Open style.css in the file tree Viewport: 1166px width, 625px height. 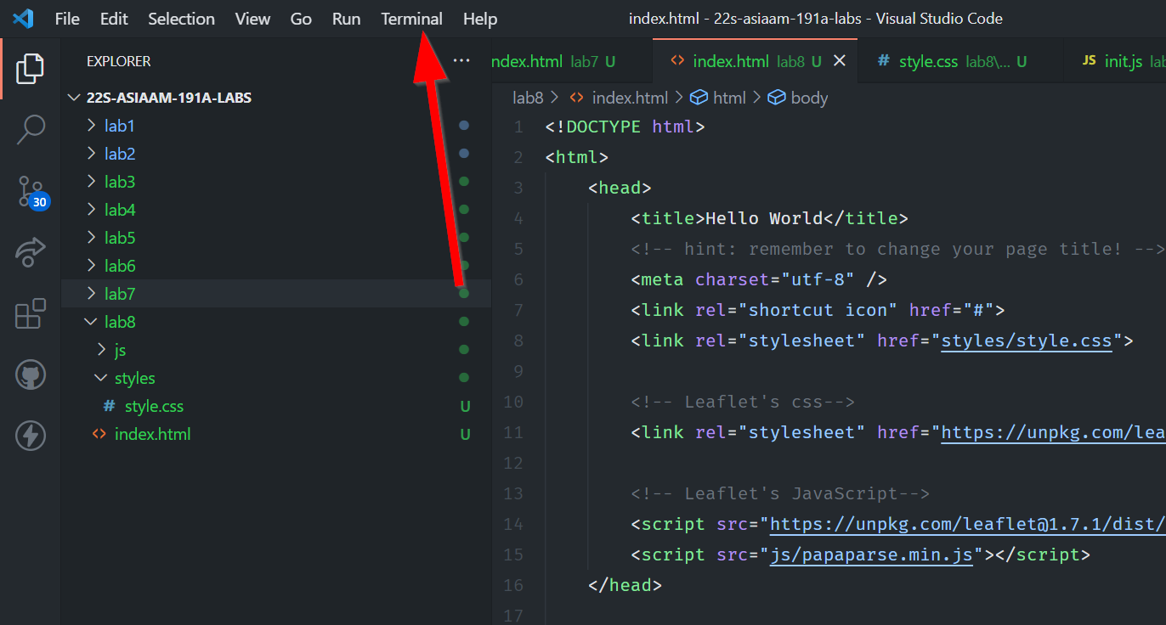coord(154,406)
